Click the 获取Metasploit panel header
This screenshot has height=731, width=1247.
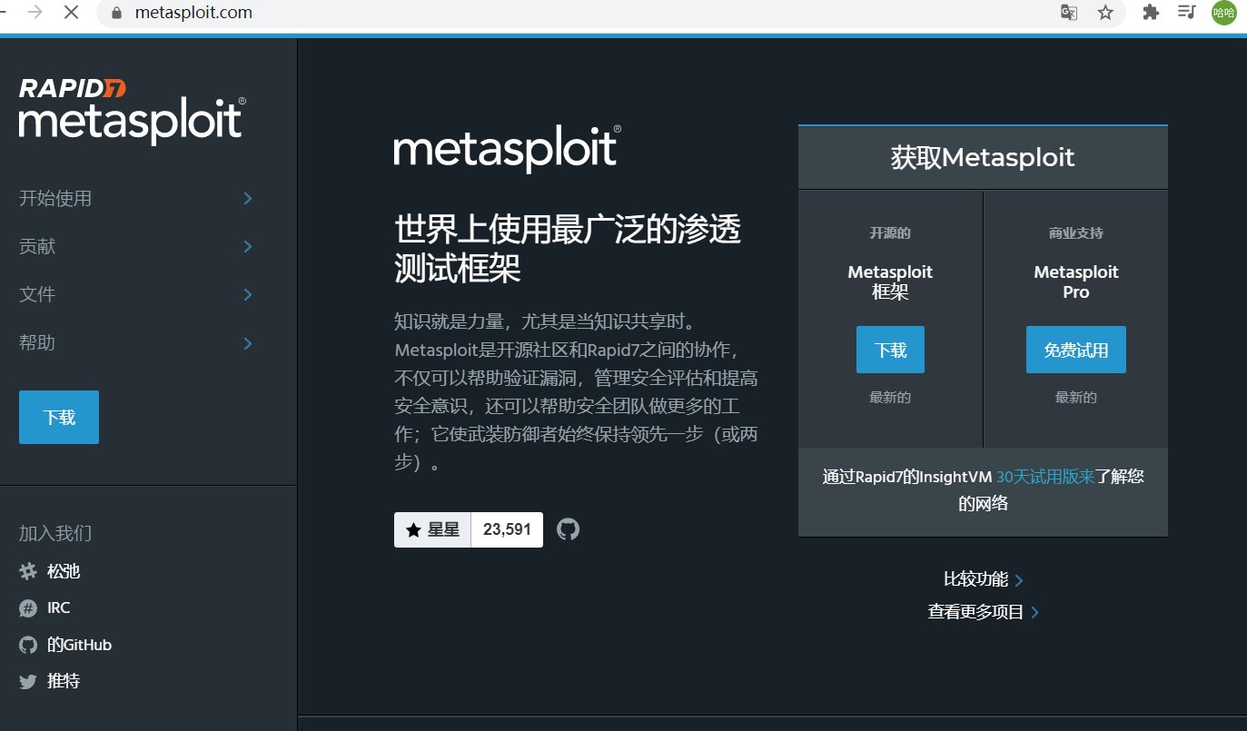tap(983, 157)
